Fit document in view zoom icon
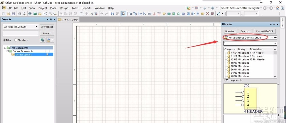Viewport: 286px width, 123px height. [x=45, y=14]
